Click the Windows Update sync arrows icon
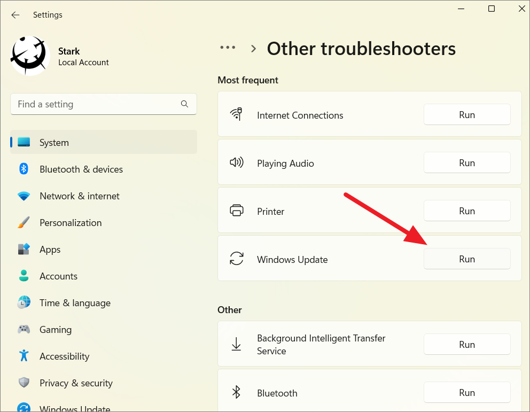530x412 pixels. pyautogui.click(x=236, y=259)
